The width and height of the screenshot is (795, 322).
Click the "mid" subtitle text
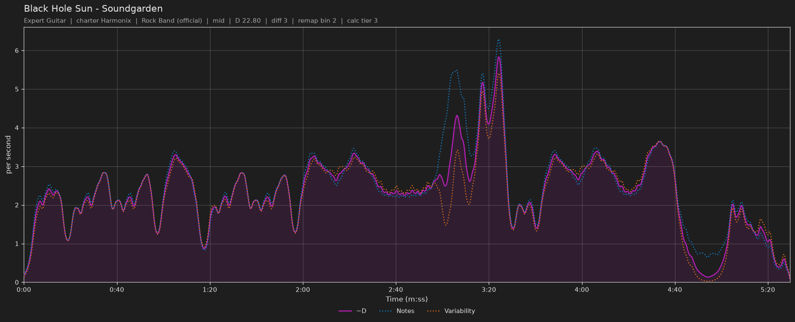click(x=218, y=21)
